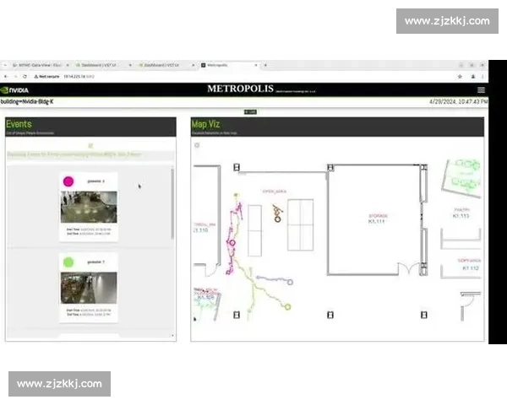
Task: Click the bottom-left camera icon on the map
Action: [x=237, y=315]
